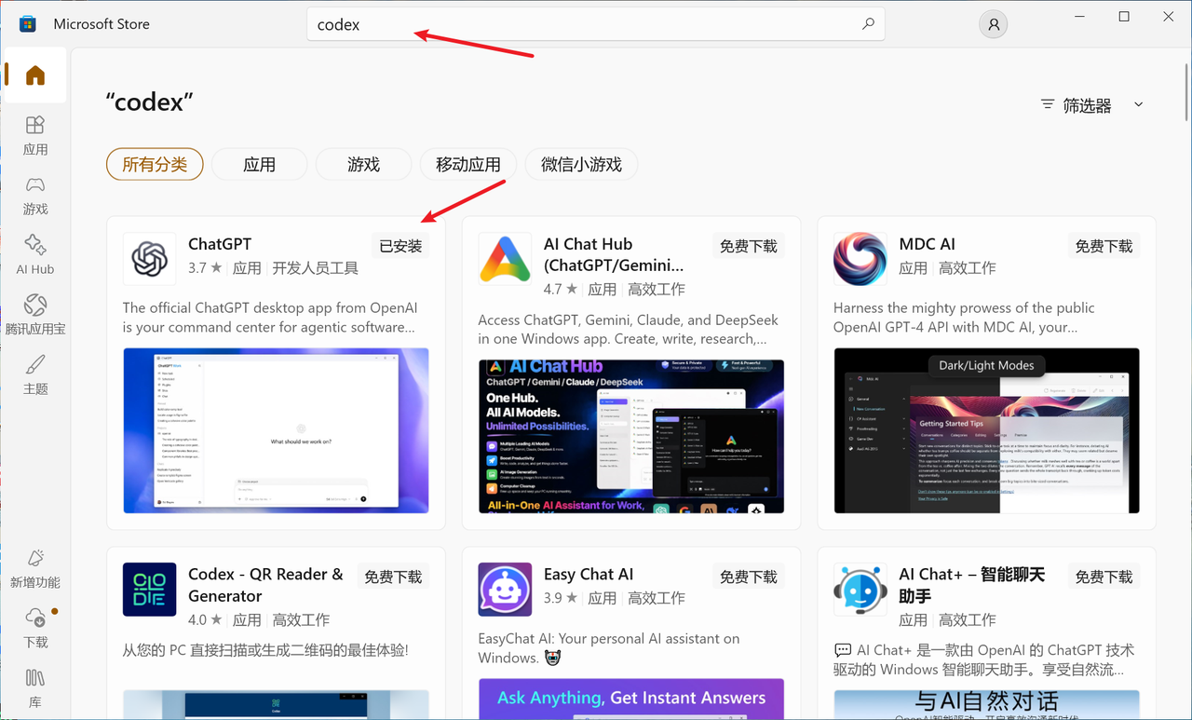The height and width of the screenshot is (720, 1192).
Task: Click the ChatGPT app logo
Action: [x=150, y=259]
